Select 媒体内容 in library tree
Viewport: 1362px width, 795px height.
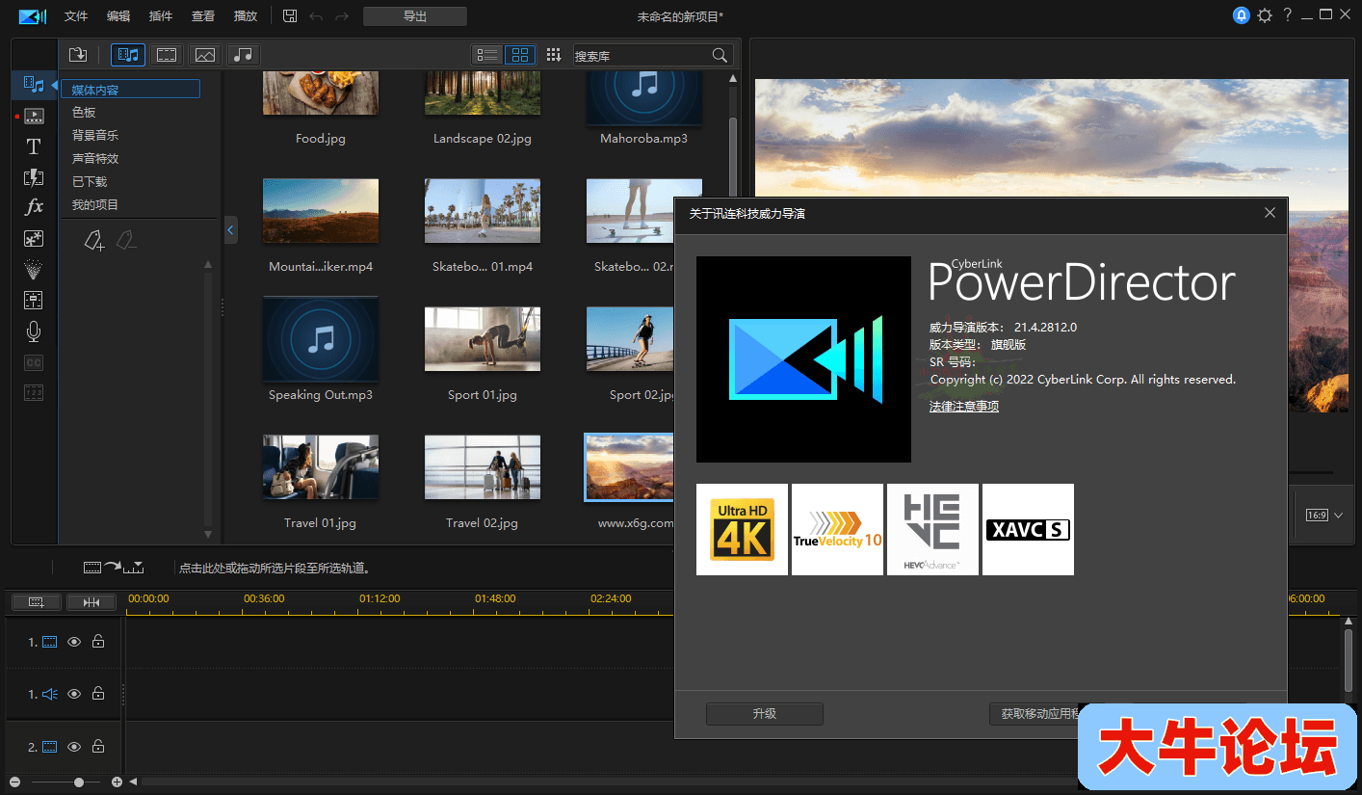pos(131,90)
